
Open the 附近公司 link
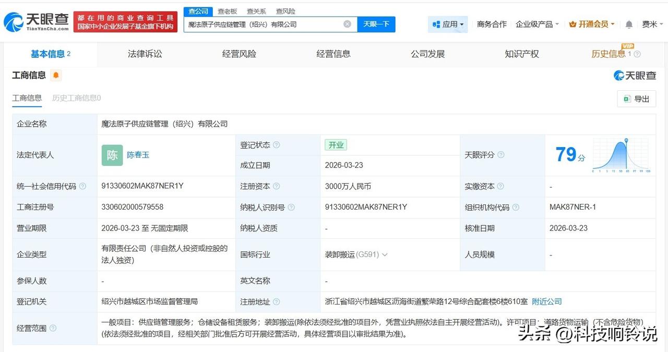tap(546, 301)
